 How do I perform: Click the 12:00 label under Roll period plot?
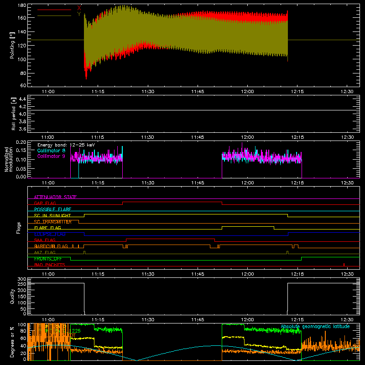pyautogui.click(x=247, y=137)
